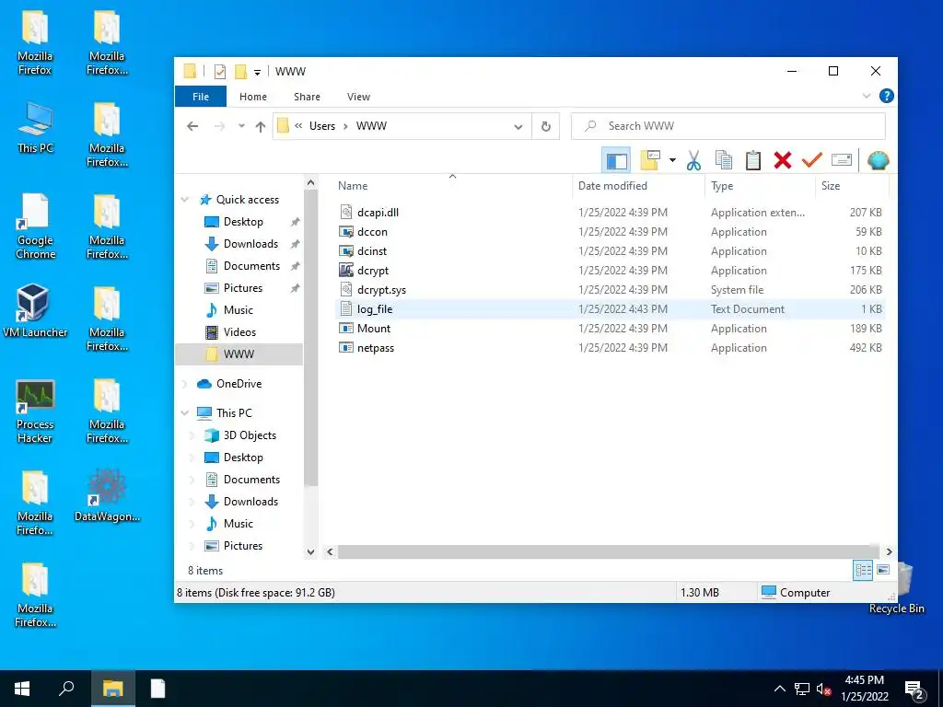943x707 pixels.
Task: Show hidden system tray icons
Action: (779, 689)
